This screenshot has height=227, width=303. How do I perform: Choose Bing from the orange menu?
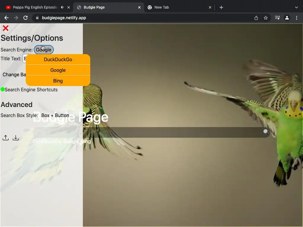(58, 81)
